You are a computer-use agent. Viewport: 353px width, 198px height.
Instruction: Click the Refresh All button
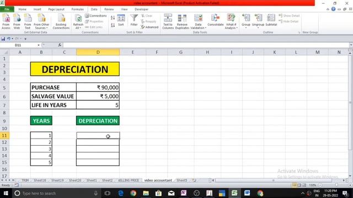[78, 21]
